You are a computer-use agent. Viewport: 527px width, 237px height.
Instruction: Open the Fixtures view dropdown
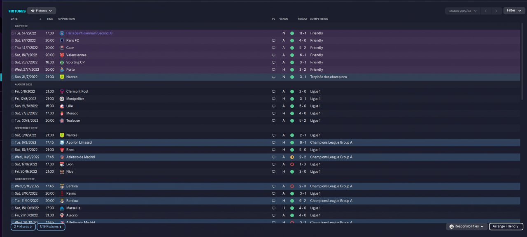(42, 11)
